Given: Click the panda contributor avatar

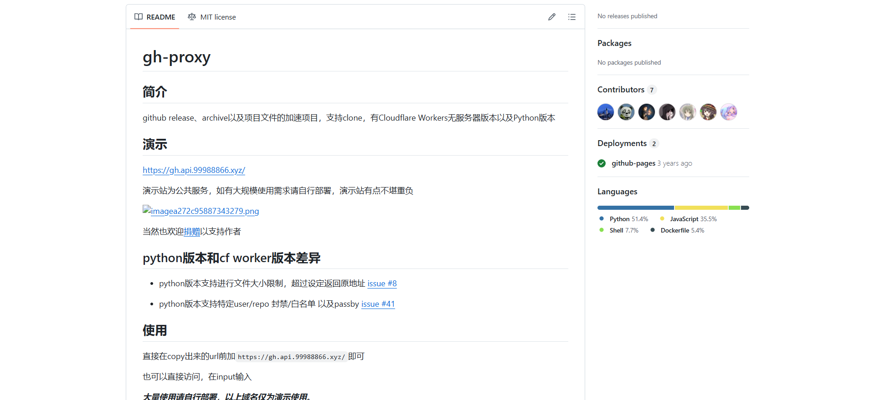Looking at the screenshot, I should pos(626,112).
